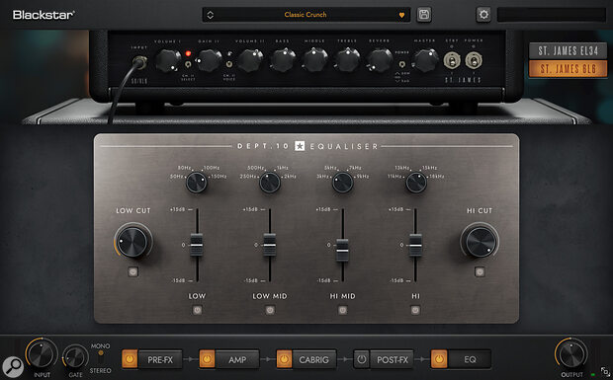Viewport: 613px width, 380px height.
Task: Click the amp Volume II knob
Action: [x=250, y=60]
